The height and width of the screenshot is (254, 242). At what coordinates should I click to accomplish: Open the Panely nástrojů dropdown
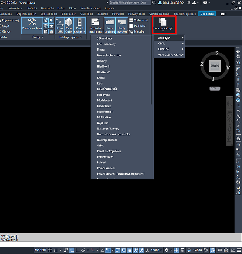pyautogui.click(x=163, y=26)
